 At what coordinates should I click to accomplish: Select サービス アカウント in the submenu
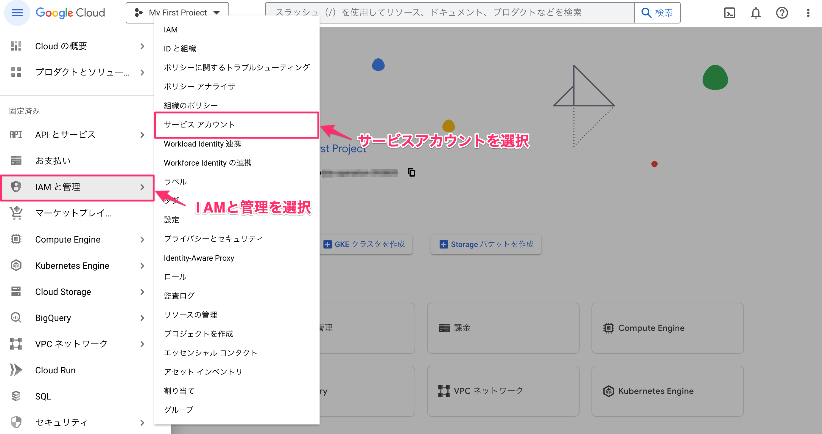click(x=236, y=125)
